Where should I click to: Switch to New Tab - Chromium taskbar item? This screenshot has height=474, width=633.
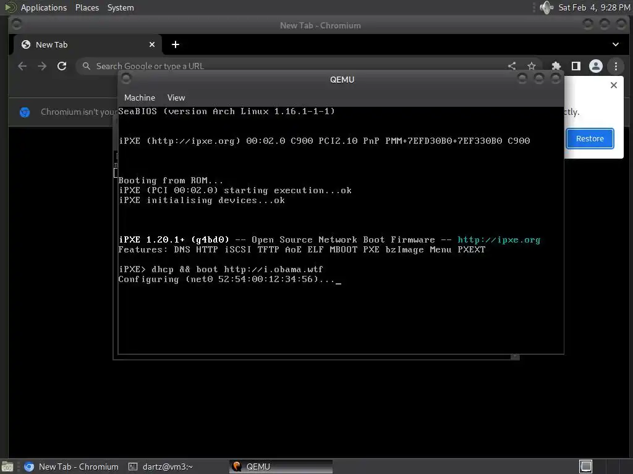tap(72, 467)
